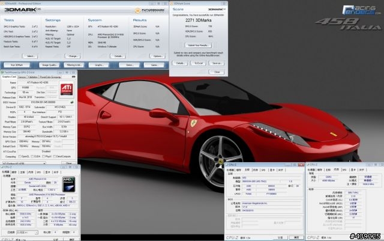Open the SPD tab in CPU-Z memory window

click(x=344, y=170)
